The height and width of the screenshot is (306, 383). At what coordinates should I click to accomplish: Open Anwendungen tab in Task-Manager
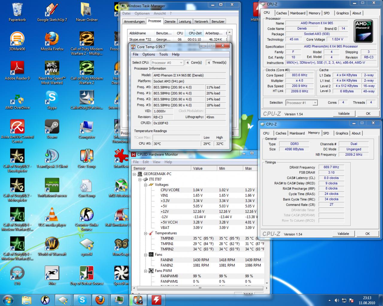pyautogui.click(x=134, y=22)
